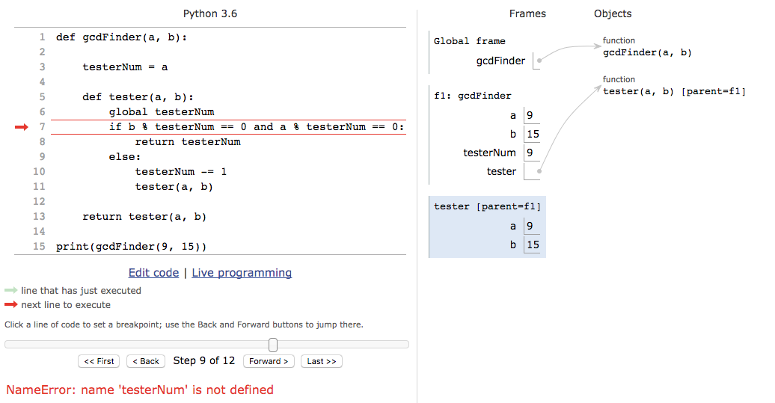Click the gcdFinder(a, b) function object
The height and width of the screenshot is (403, 775).
click(647, 53)
